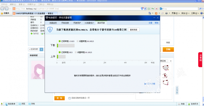The width and height of the screenshot is (204, 106).
Task: Open the 工具(T) menu in menu bar
Action: [41, 4]
